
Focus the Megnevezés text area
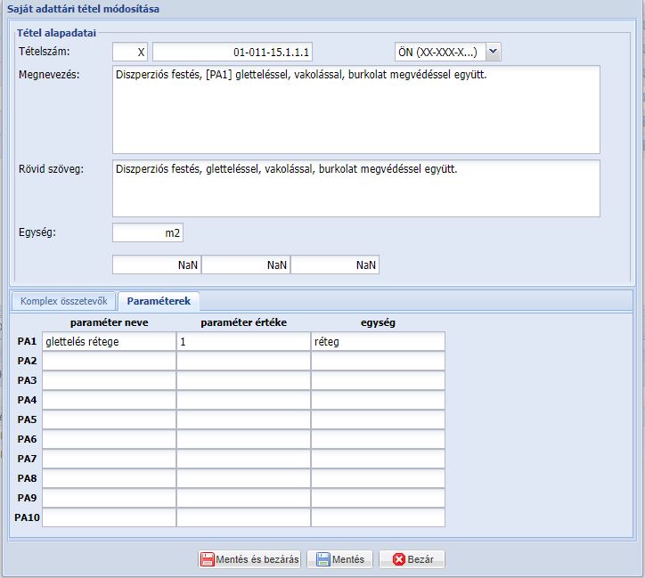tap(355, 109)
